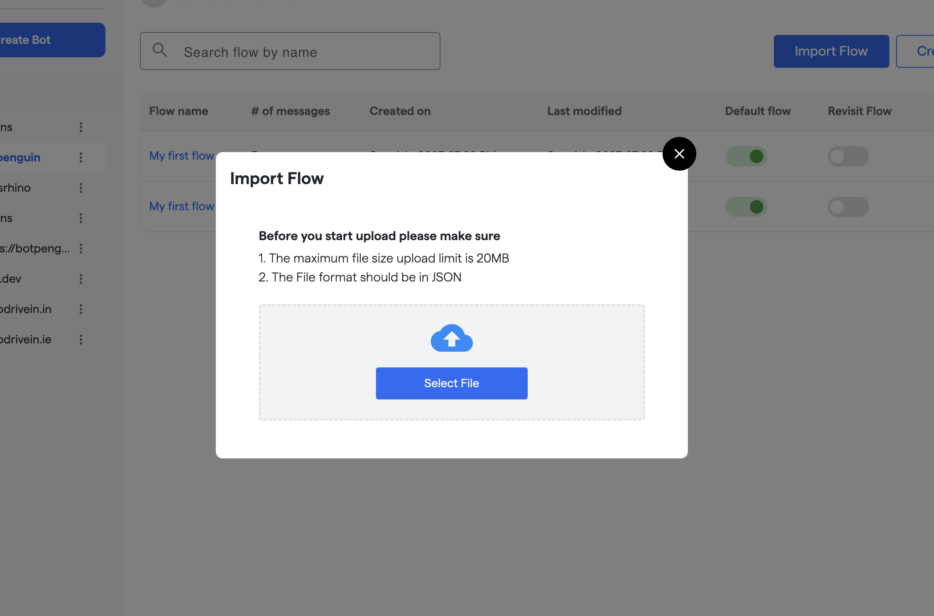Open the second My first flow link

182,206
